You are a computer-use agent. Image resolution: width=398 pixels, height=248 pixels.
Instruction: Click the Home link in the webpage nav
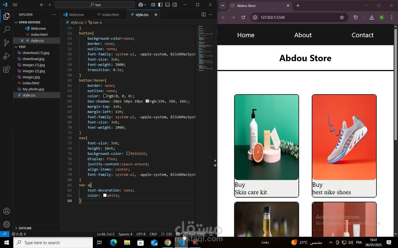[246, 35]
